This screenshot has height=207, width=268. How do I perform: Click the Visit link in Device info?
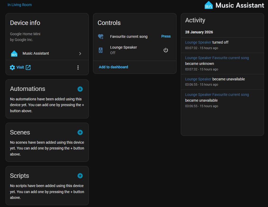tap(20, 68)
